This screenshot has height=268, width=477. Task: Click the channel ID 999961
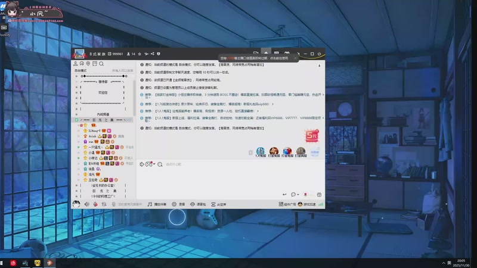(x=116, y=54)
